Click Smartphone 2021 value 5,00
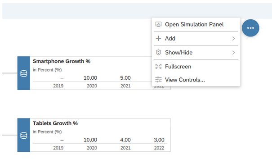The width and height of the screenshot is (272, 168). pyautogui.click(x=125, y=78)
